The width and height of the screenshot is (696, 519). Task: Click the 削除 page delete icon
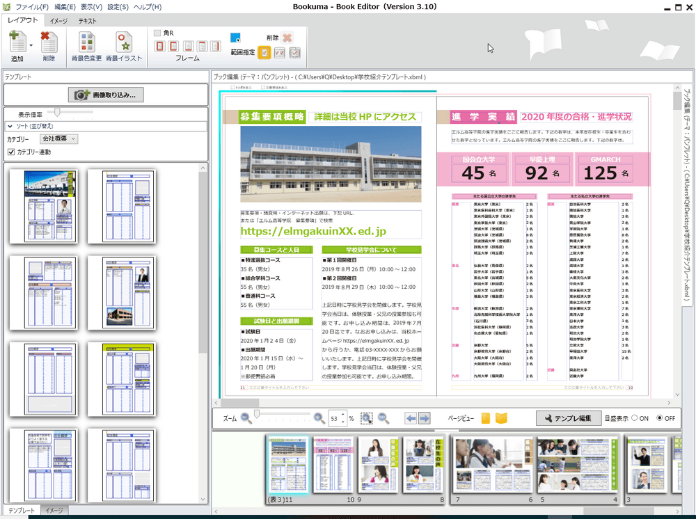49,45
